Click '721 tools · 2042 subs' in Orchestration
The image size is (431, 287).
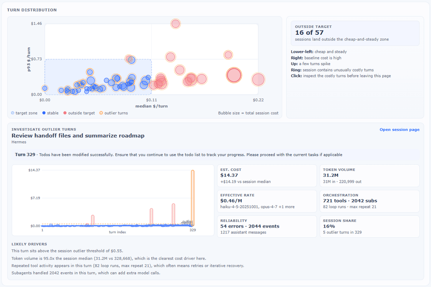point(350,201)
